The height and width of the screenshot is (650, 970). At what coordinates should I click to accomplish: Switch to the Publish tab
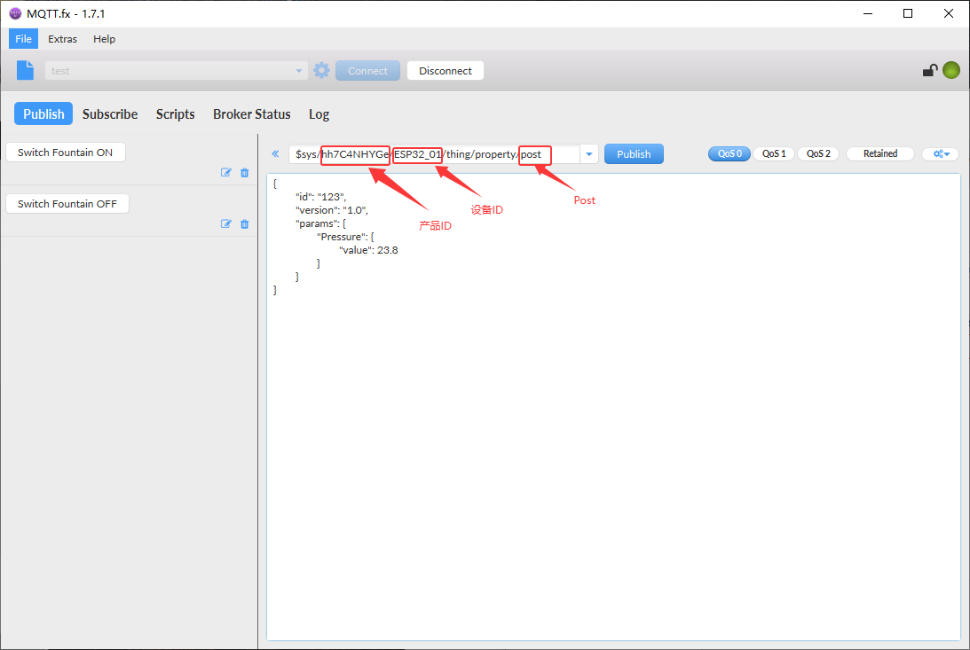(43, 114)
